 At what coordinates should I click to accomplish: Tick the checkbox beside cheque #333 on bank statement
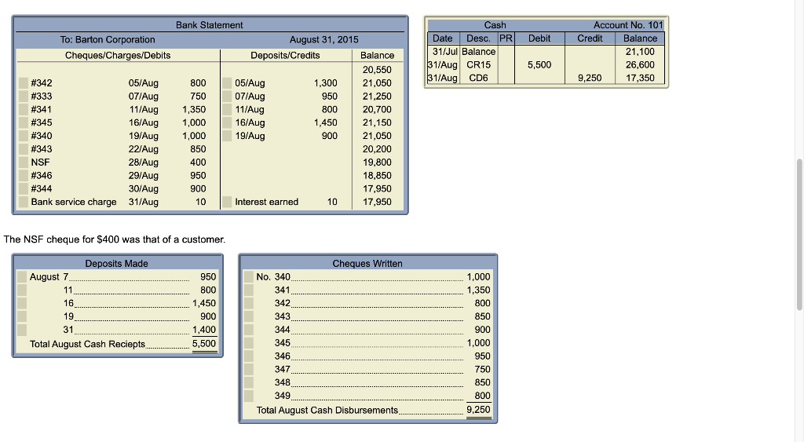23,97
